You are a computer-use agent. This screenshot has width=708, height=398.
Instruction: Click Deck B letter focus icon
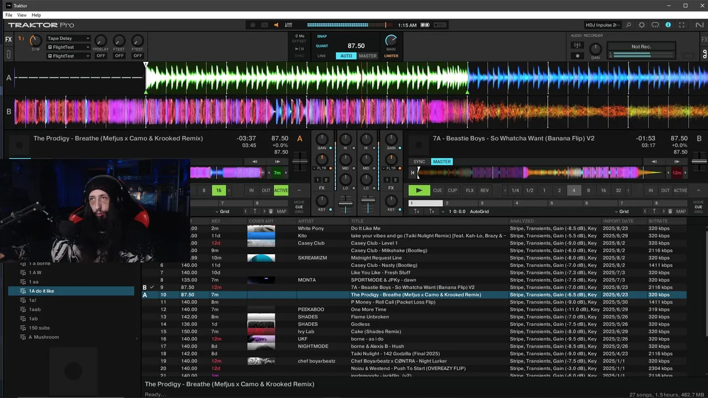click(x=699, y=138)
